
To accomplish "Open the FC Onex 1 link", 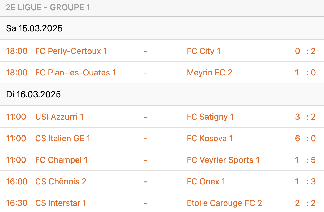I will tap(206, 181).
